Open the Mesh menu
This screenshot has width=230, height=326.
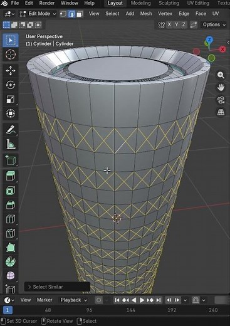coord(146,14)
